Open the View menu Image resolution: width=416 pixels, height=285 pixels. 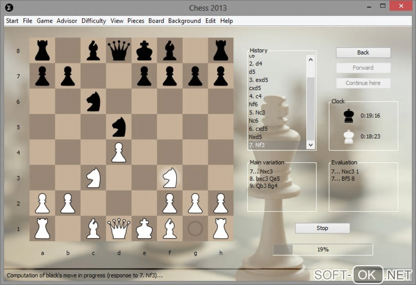point(117,21)
